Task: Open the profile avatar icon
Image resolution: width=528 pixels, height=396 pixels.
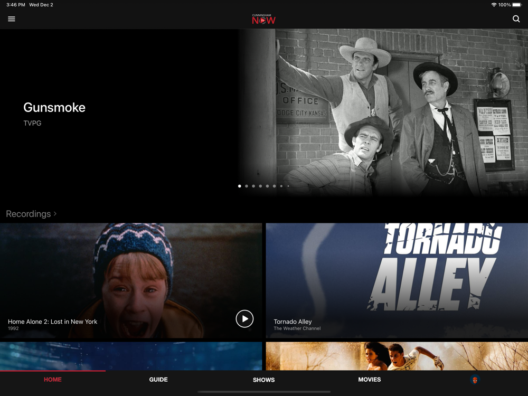Action: [475, 380]
